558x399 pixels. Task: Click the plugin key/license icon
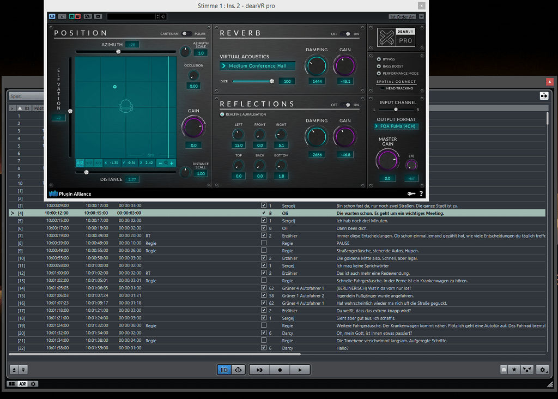[411, 194]
